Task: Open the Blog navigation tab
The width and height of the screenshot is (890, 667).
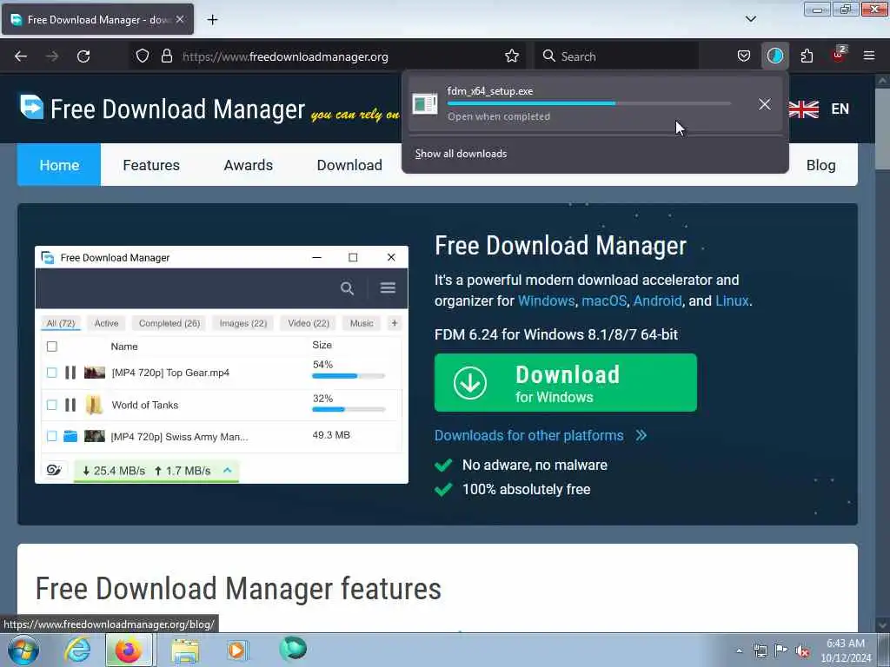Action: tap(820, 165)
